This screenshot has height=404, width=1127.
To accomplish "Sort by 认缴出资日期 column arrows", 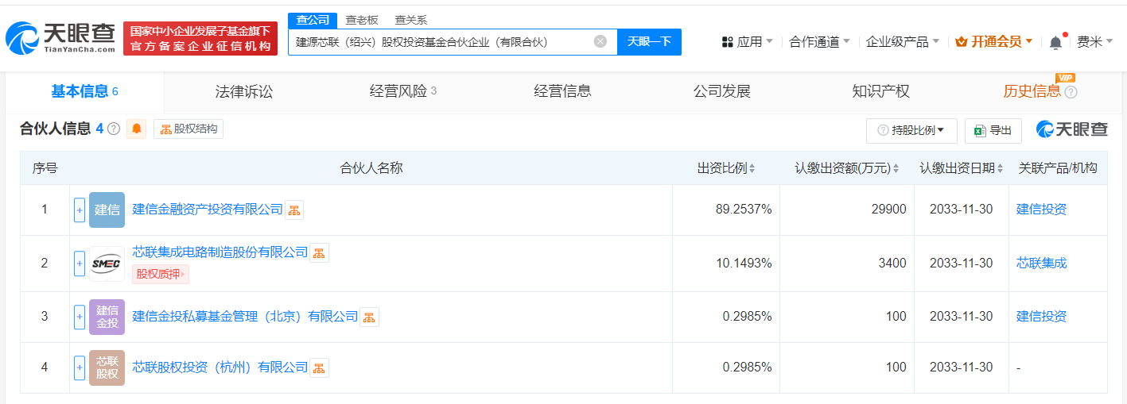I will click(999, 168).
